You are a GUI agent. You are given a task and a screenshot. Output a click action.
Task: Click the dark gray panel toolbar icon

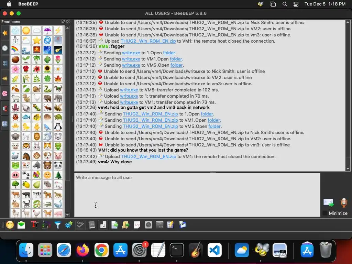pyautogui.click(x=159, y=225)
